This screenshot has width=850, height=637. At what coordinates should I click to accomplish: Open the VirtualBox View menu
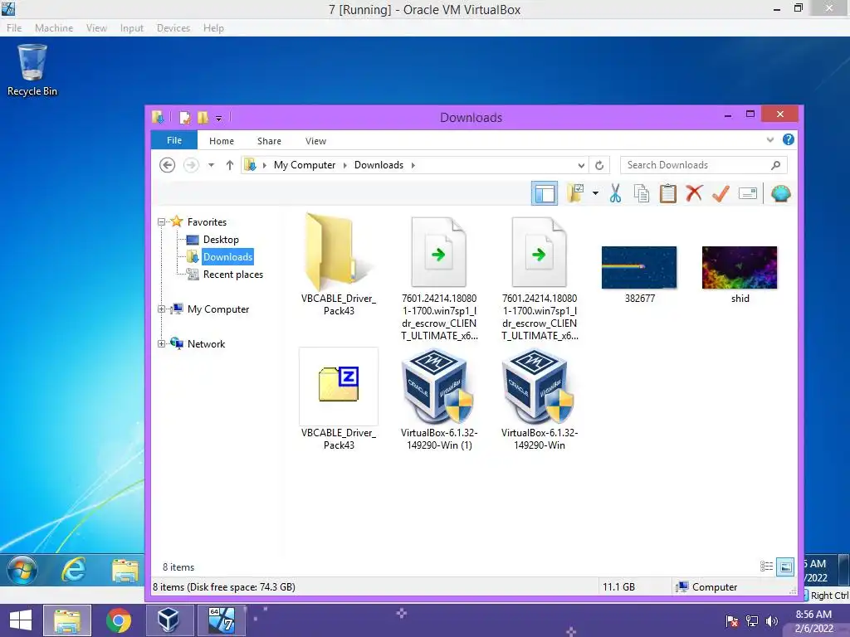(96, 27)
